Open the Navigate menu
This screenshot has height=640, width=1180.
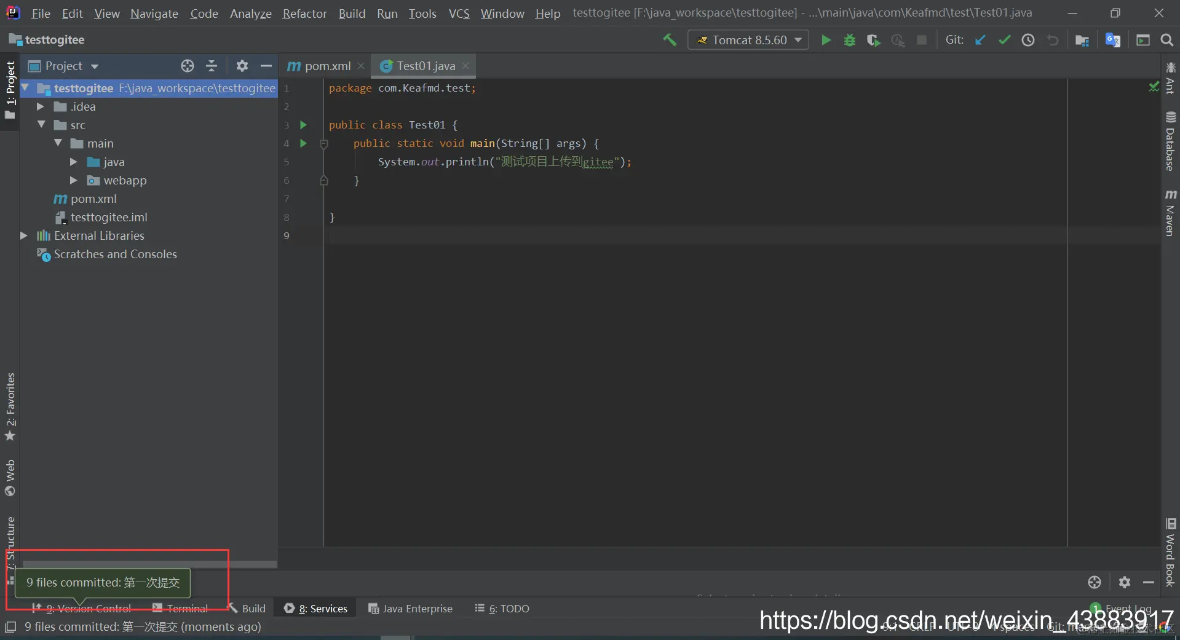click(x=154, y=13)
